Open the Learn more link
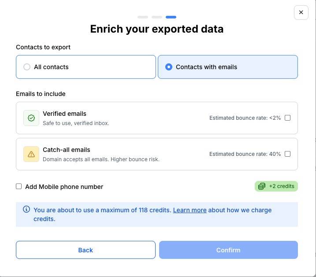This screenshot has height=277, width=316. [x=190, y=210]
